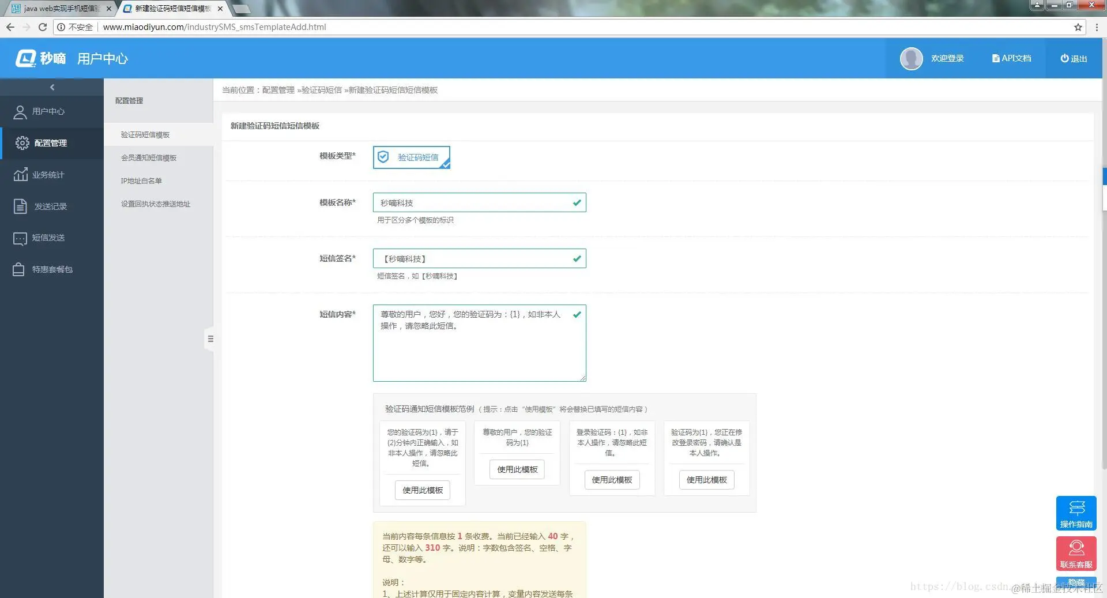Viewport: 1107px width, 598px height.
Task: Select the 验证码短信 template type option
Action: click(x=411, y=157)
